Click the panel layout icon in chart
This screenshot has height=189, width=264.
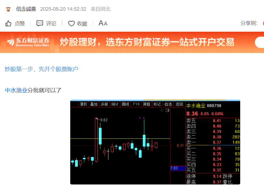pos(167,110)
